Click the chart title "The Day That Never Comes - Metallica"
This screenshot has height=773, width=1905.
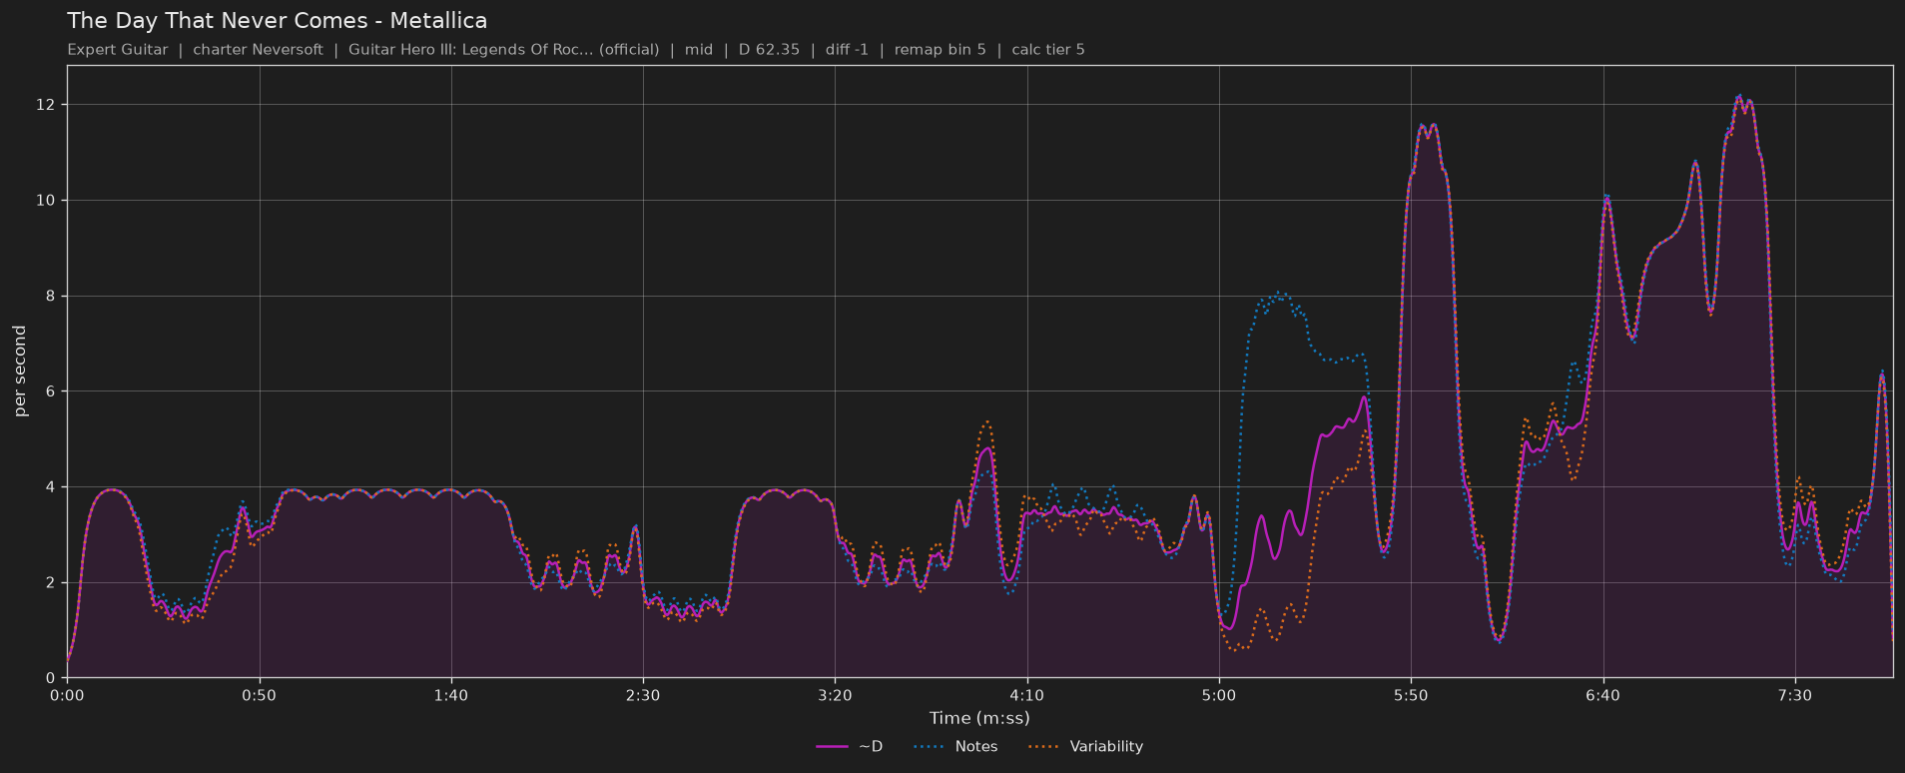coord(278,21)
